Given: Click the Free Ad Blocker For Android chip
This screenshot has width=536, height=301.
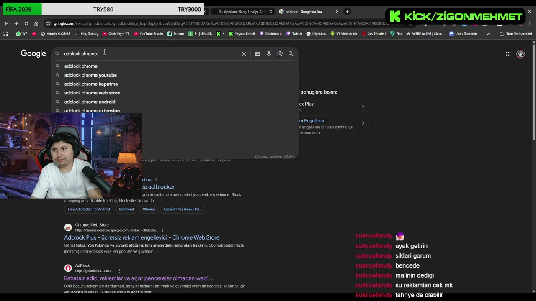Looking at the screenshot, I should (x=89, y=209).
